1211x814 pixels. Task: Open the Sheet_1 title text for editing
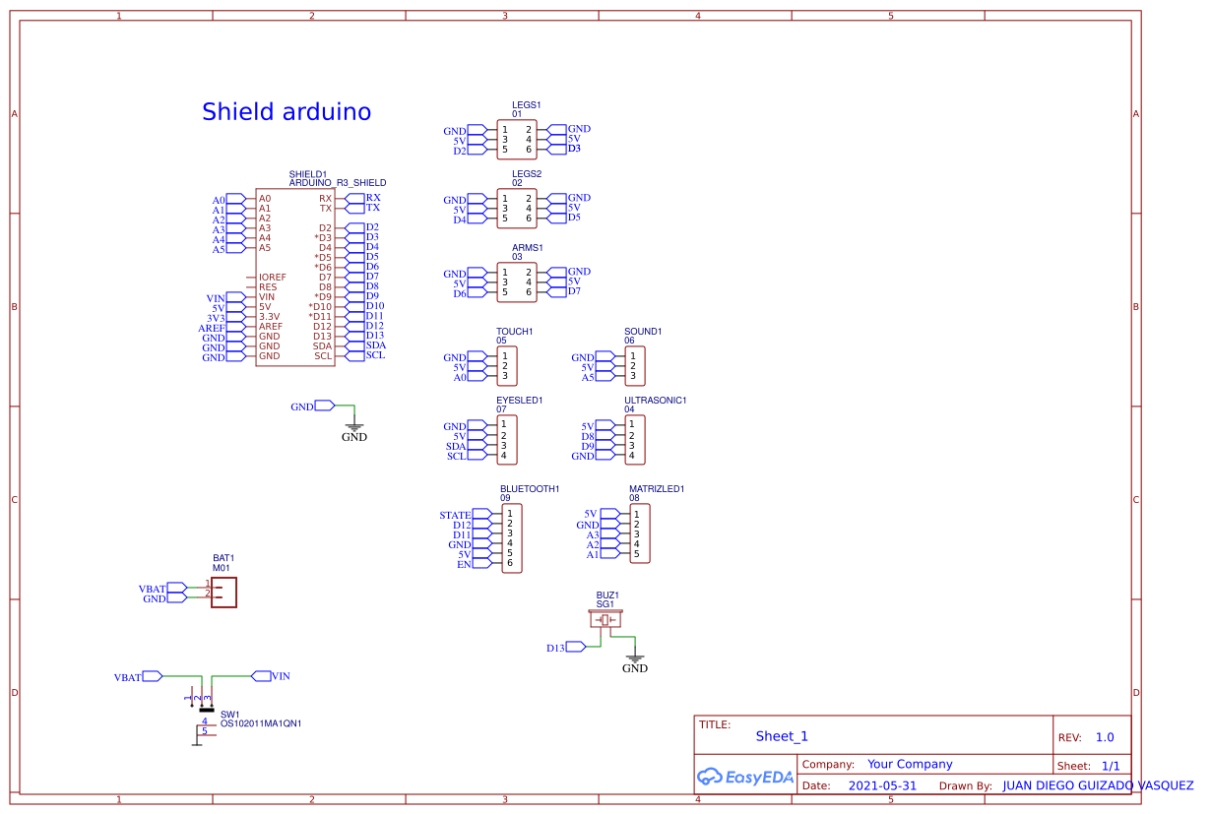[x=782, y=736]
